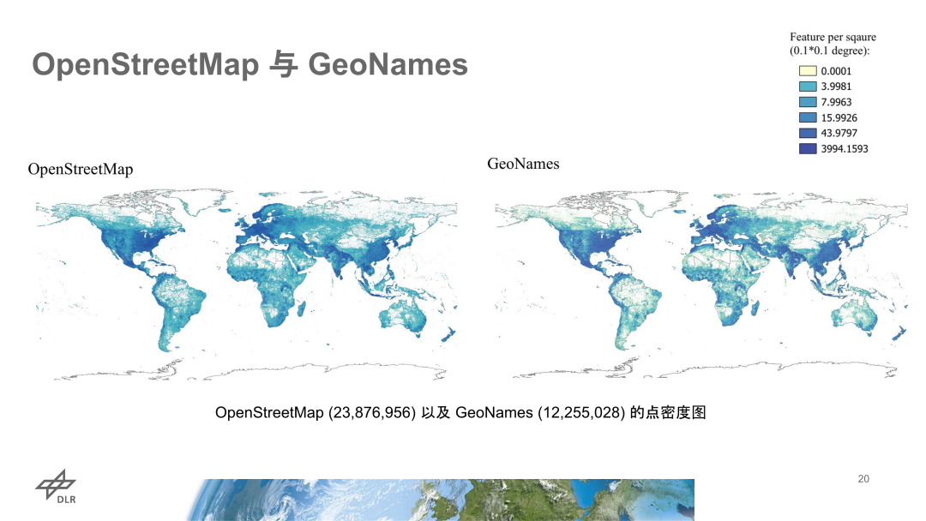
Task: Click the legend swatch for 0.0001
Action: tap(808, 71)
